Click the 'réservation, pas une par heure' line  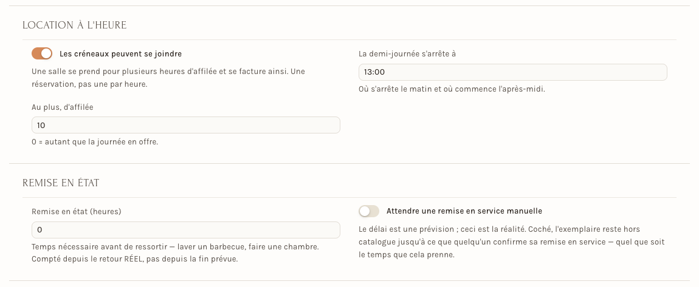tap(89, 84)
